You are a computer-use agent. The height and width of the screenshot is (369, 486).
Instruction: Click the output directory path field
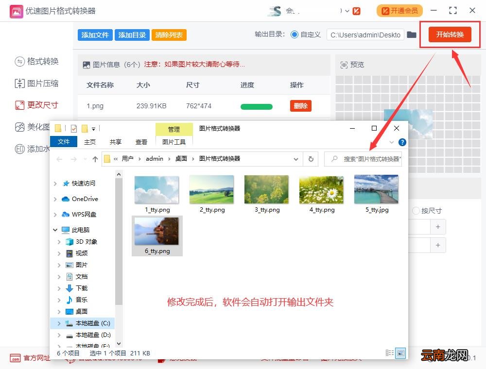[365, 34]
